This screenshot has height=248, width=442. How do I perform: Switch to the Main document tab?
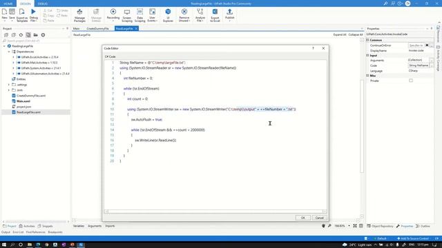coord(76,29)
